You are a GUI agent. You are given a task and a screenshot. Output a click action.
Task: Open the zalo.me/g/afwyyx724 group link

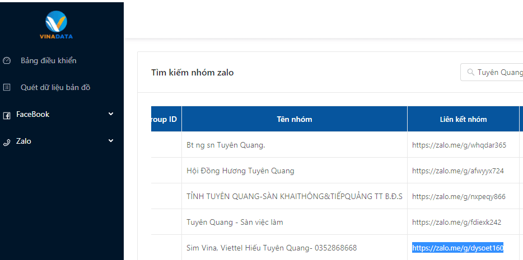click(457, 171)
